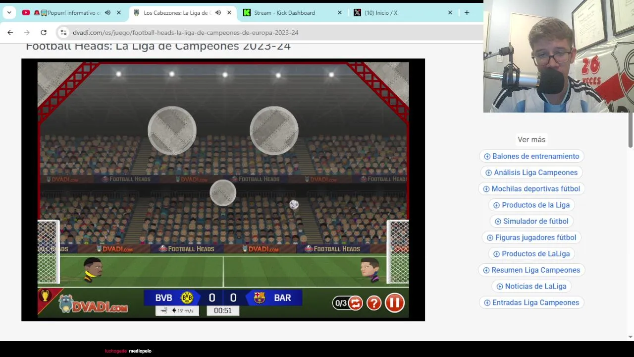The image size is (634, 357).
Task: Click the Barcelona crest on scoreboard
Action: 259,297
